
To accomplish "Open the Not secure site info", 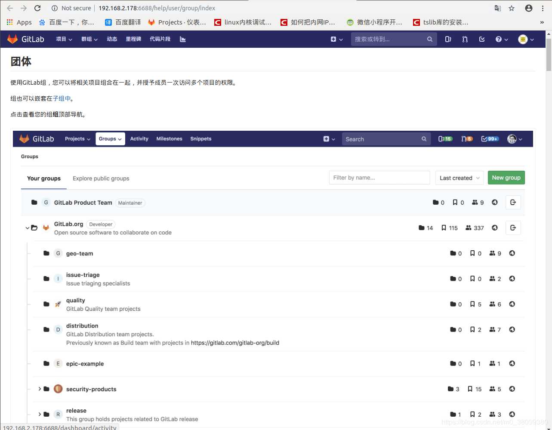I will (71, 8).
